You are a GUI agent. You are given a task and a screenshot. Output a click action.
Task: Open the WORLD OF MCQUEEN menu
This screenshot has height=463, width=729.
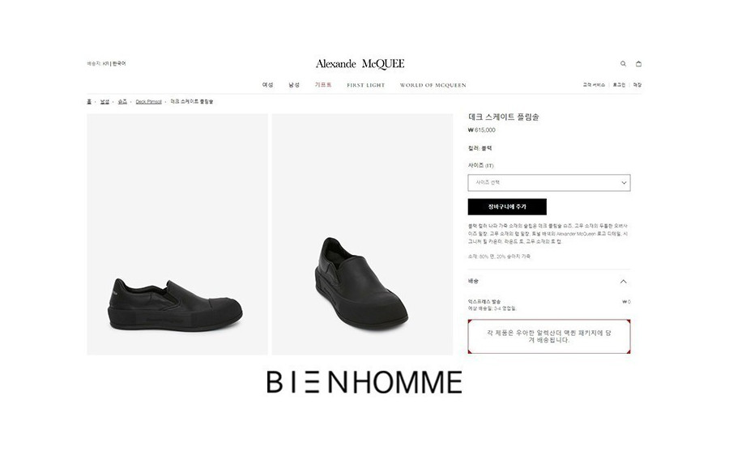[x=433, y=85]
